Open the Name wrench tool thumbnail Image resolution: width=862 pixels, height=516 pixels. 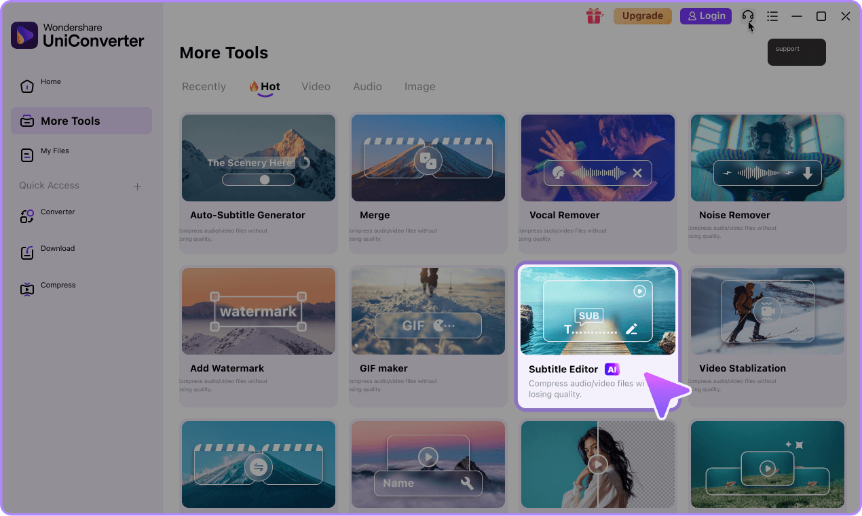pos(428,464)
